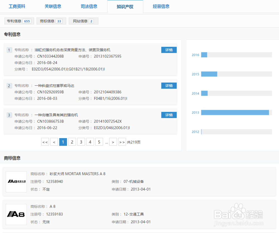Viewport: 279px width, 233px height.
Task: Jump to page 5 of patents
Action: pos(99,142)
